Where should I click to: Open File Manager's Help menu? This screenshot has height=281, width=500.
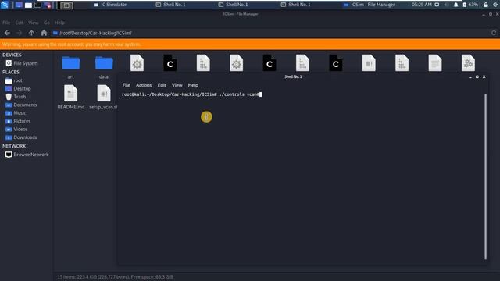pos(59,23)
